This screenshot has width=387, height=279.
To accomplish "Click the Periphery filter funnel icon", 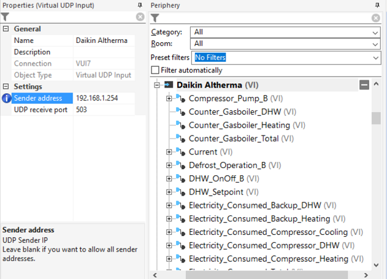I will [155, 18].
